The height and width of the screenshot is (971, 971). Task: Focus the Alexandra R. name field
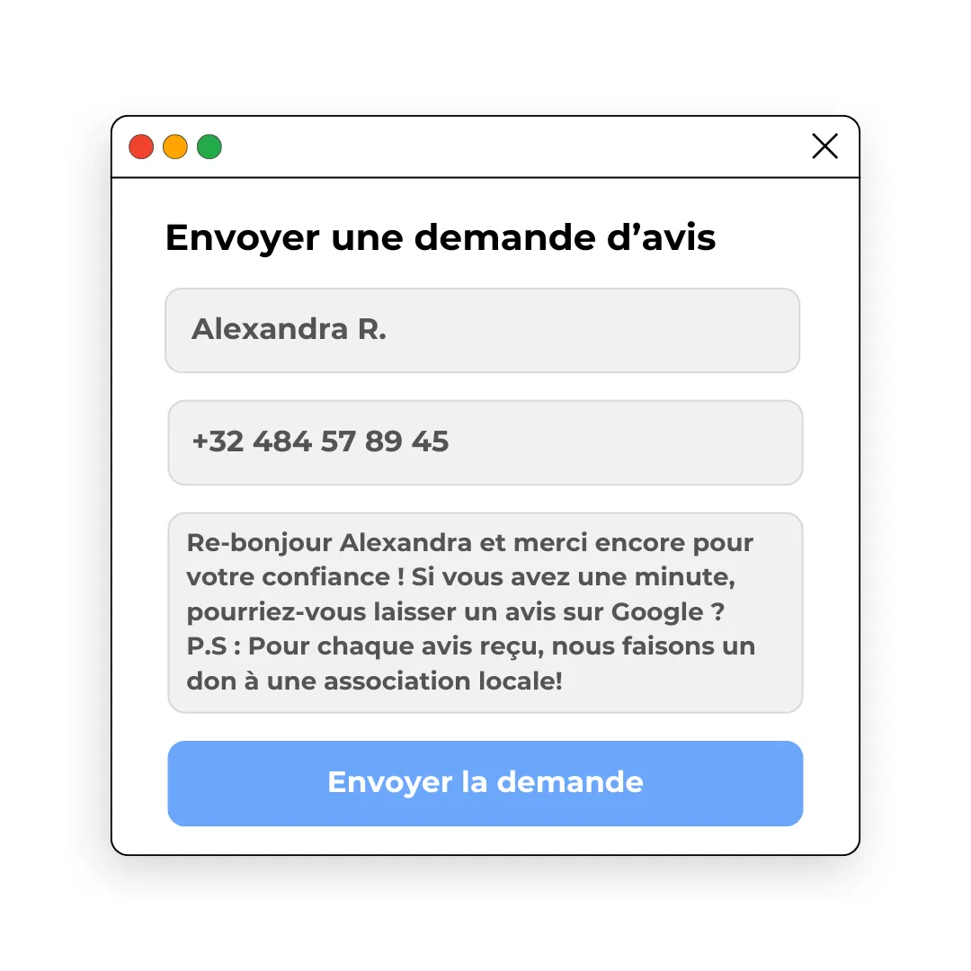coord(483,330)
